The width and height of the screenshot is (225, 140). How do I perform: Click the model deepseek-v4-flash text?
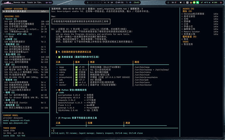coord(16,121)
